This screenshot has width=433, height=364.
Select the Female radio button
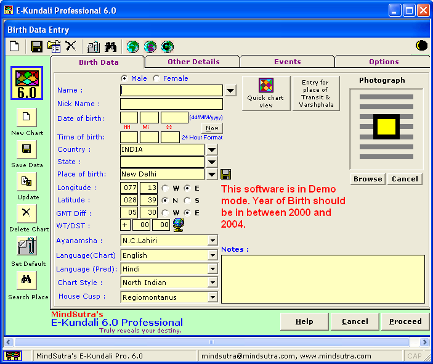tap(156, 78)
